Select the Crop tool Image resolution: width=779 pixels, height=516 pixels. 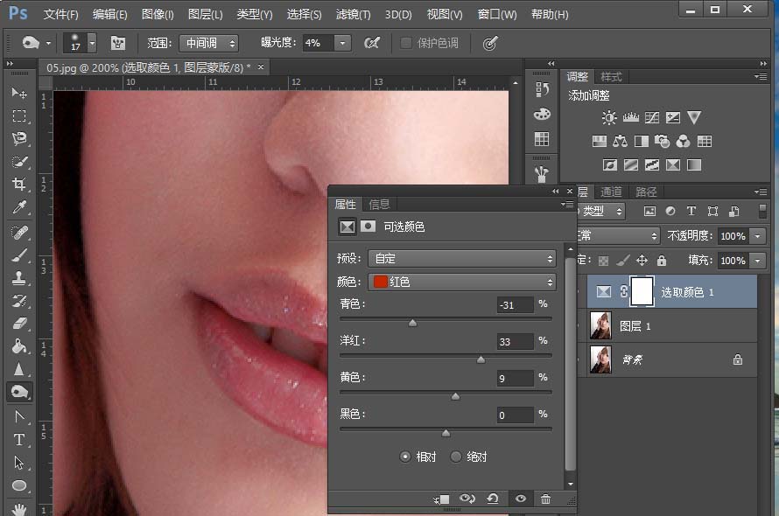[18, 185]
